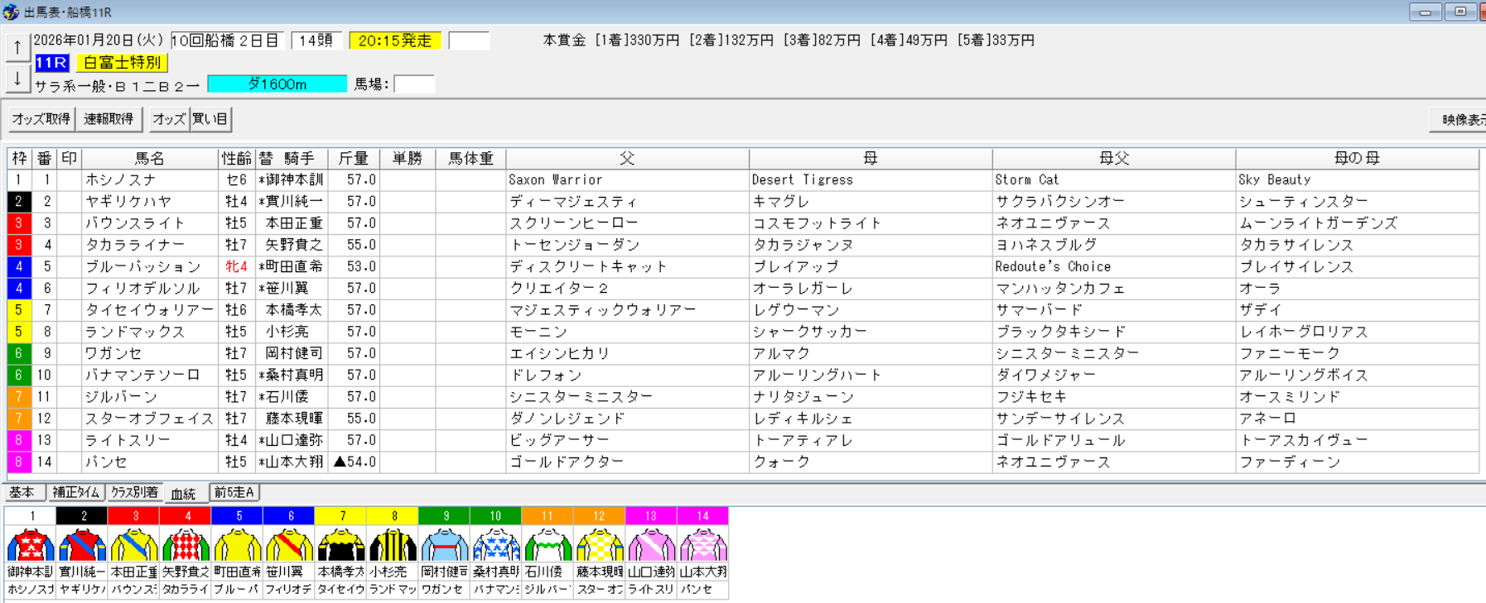Screen dimensions: 1486x603
Task: Select silk icon for horse number 10
Action: point(496,545)
